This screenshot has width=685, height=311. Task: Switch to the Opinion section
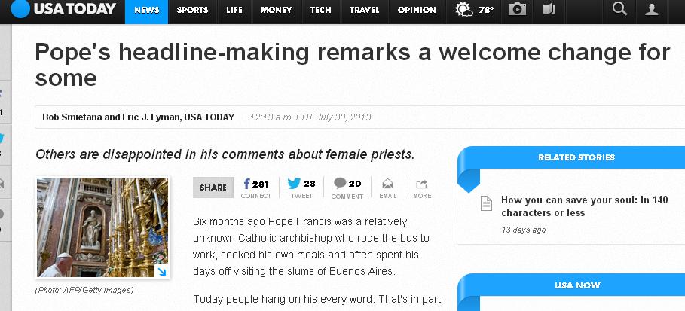click(417, 11)
